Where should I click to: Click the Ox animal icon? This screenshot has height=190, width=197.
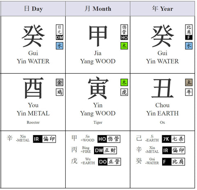pos(189,92)
